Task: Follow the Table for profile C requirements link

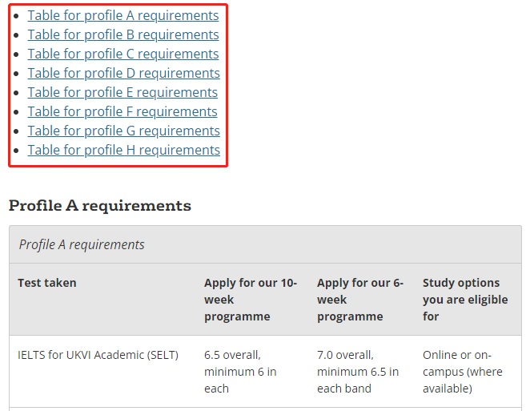Action: coord(123,54)
